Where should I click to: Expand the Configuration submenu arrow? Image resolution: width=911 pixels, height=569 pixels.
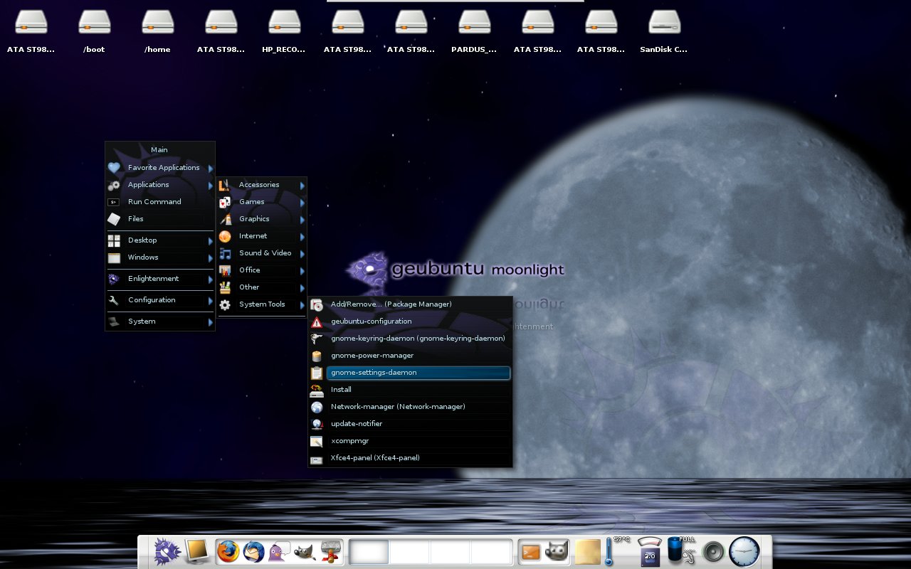tap(210, 301)
